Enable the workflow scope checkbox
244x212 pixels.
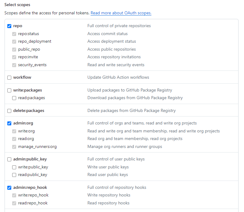(9, 77)
